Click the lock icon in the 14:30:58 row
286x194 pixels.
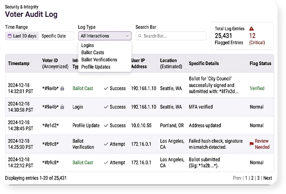click(62, 107)
